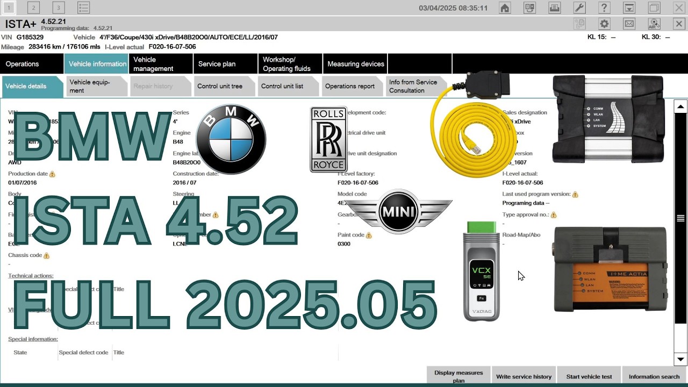Open the Operations report sub-tab

pyautogui.click(x=352, y=86)
